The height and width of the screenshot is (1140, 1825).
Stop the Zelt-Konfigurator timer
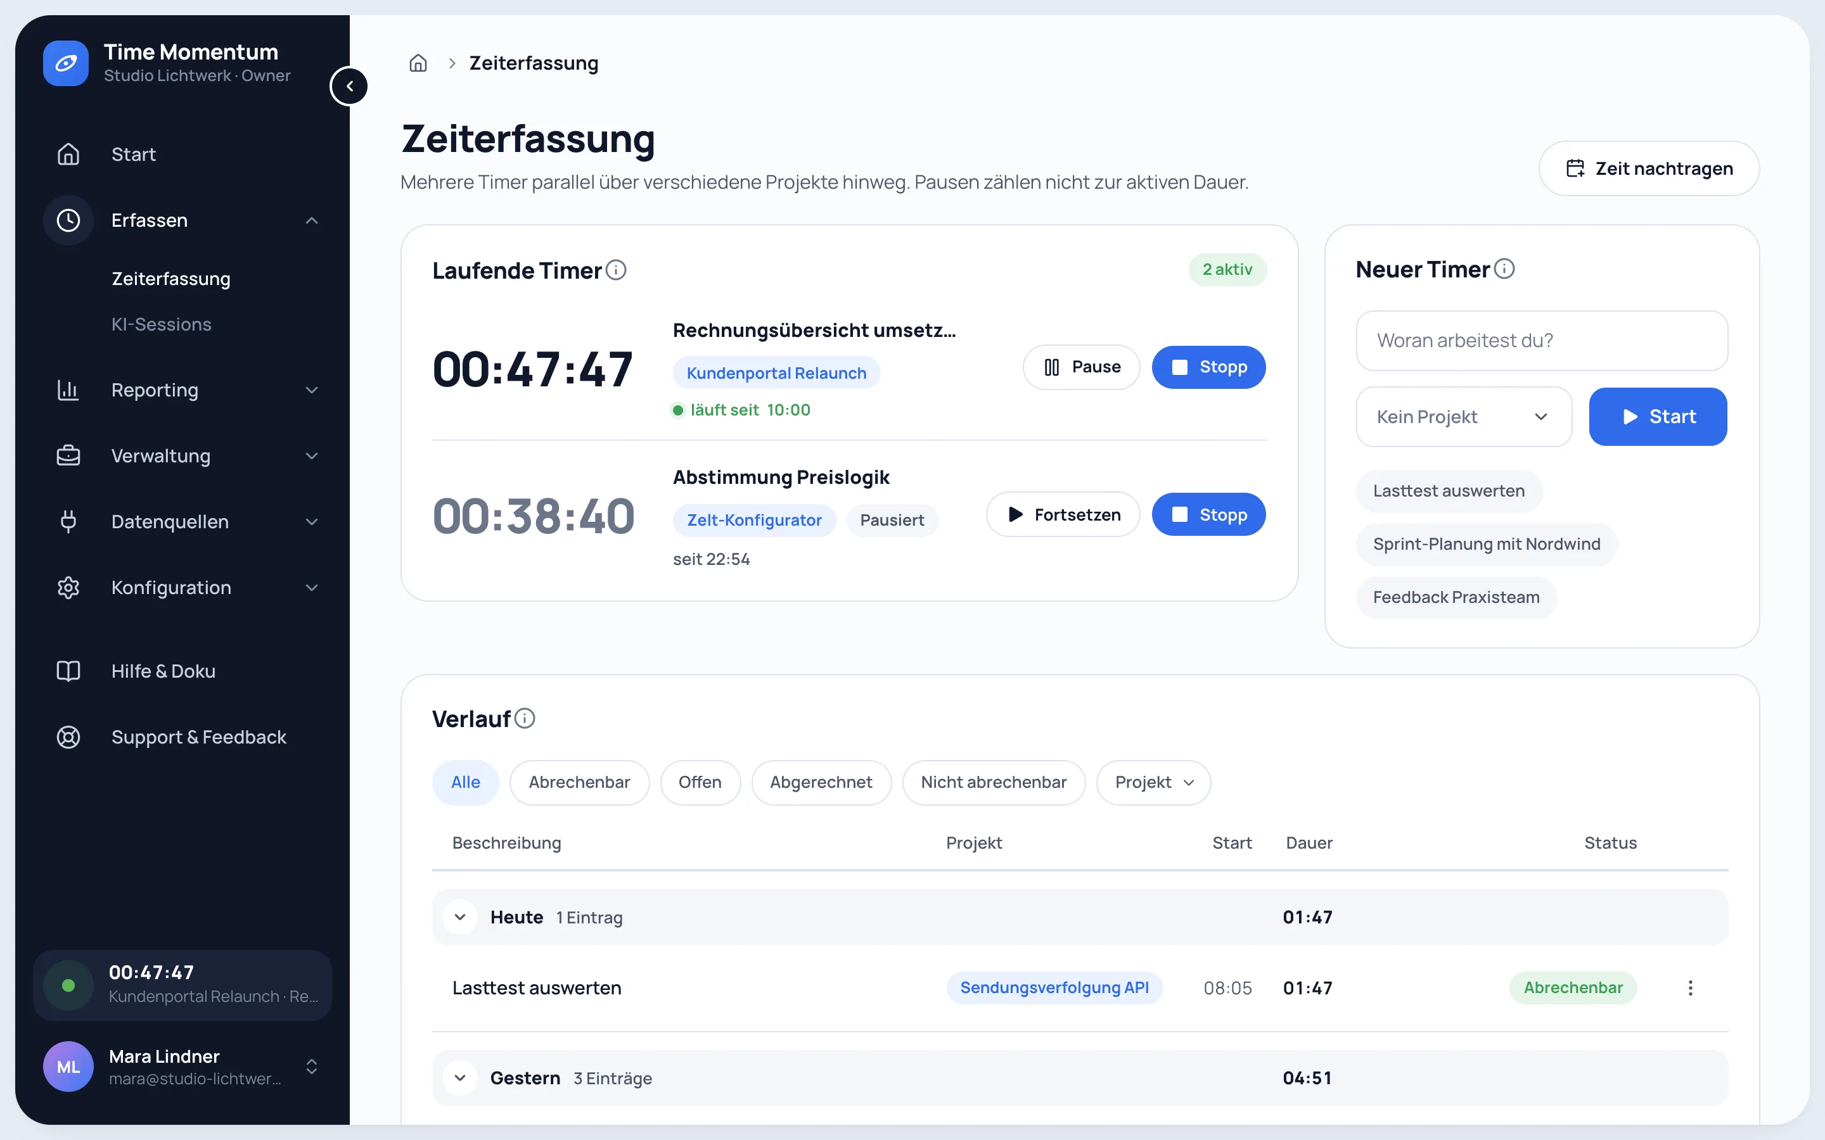(x=1208, y=514)
